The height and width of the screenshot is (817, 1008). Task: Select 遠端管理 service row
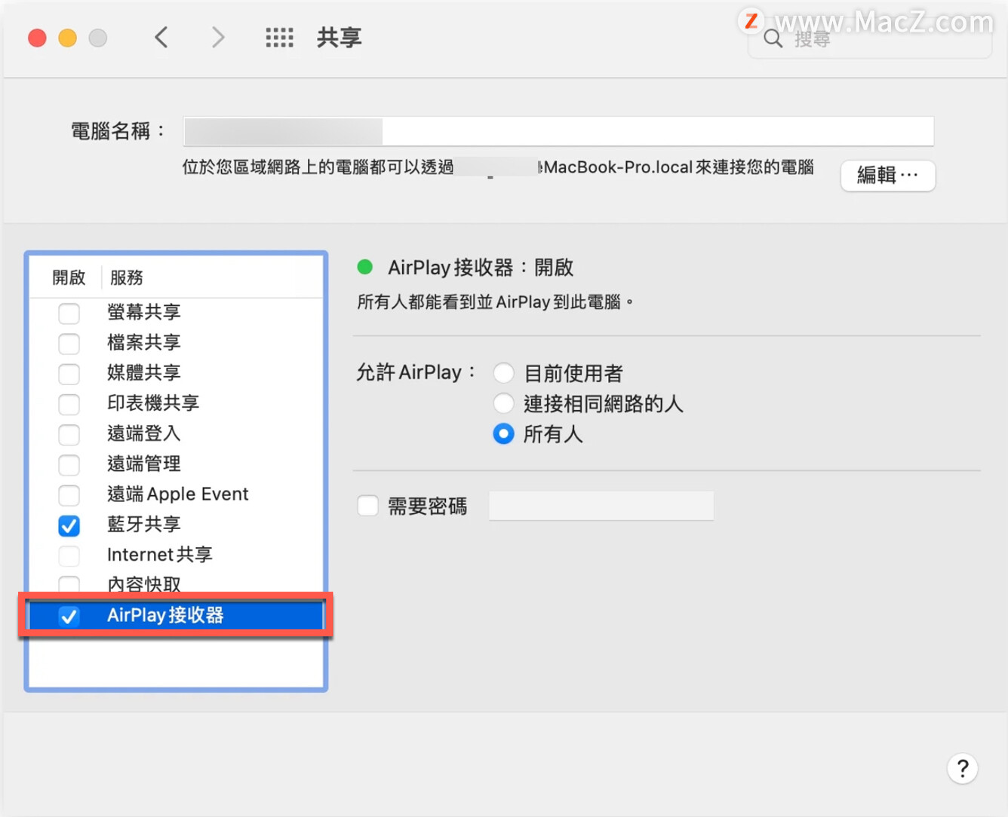[177, 464]
